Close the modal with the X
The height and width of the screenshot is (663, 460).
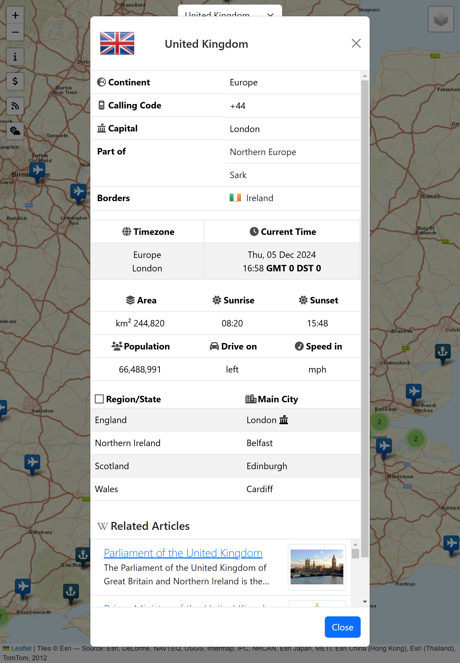[356, 44]
